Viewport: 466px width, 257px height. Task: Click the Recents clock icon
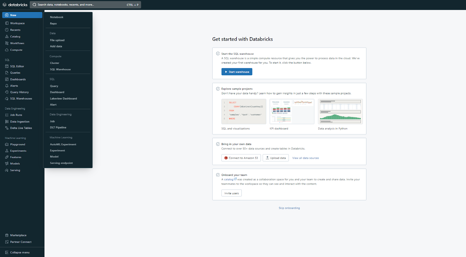point(7,30)
